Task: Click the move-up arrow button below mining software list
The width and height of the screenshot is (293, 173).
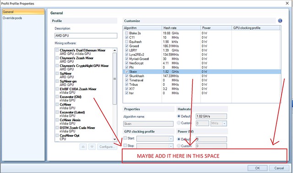Action: tap(83, 146)
